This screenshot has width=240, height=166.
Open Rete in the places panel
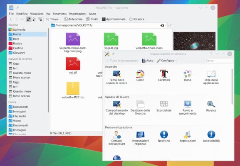(x=28, y=39)
